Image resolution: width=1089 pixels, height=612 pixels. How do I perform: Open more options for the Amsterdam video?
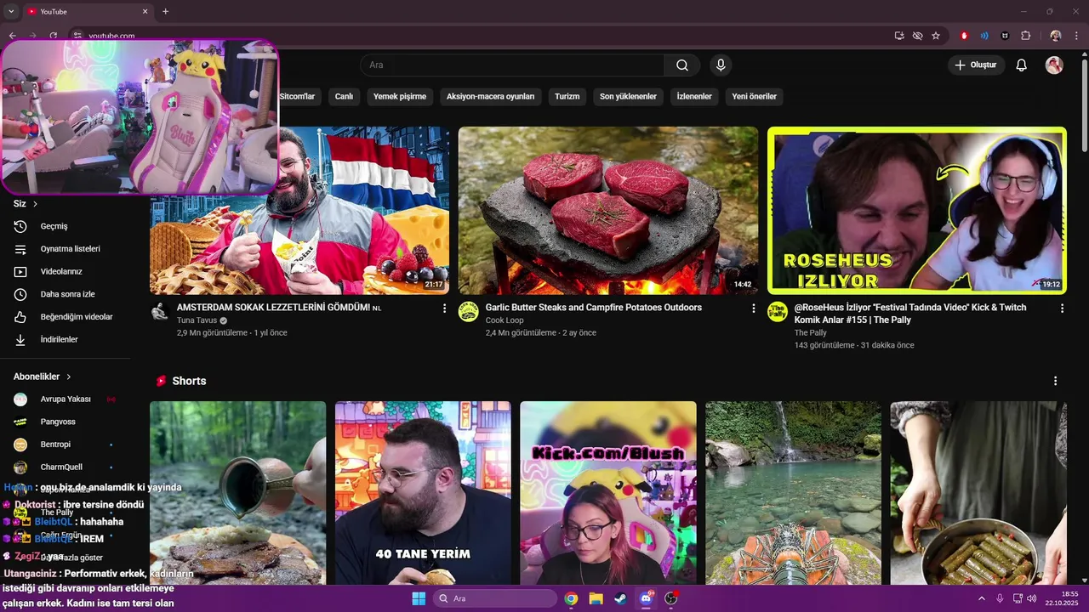tap(444, 309)
